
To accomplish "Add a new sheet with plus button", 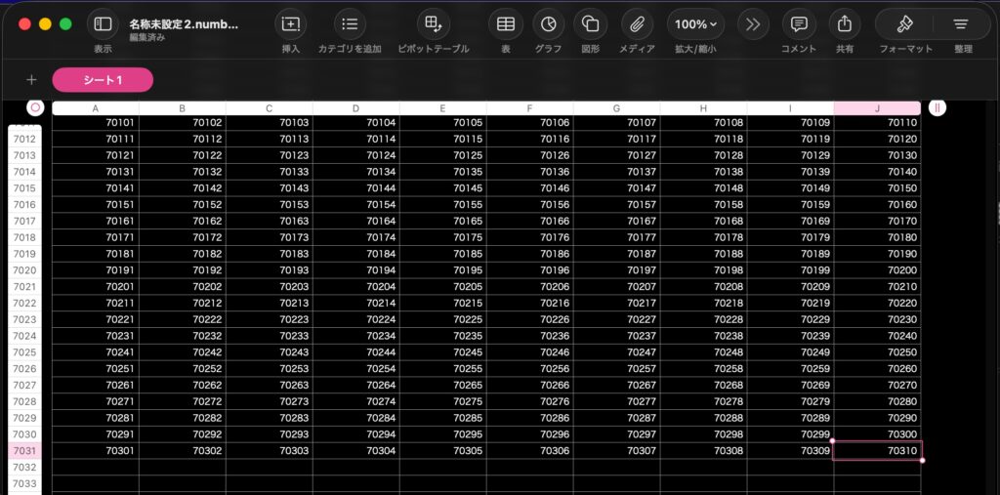I will tap(31, 80).
